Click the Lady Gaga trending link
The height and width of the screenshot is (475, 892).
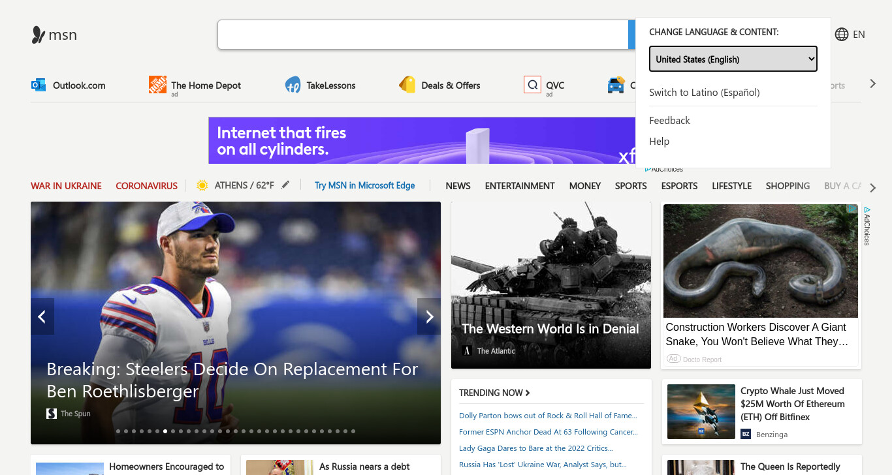click(x=535, y=448)
